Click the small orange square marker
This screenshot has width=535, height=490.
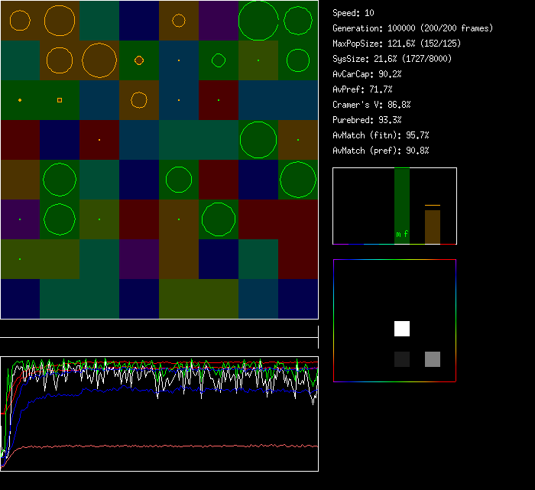60,100
